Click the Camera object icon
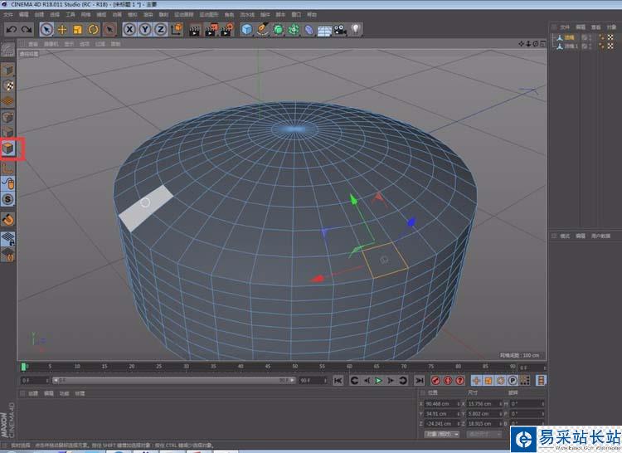Screen dimensions: 622x453 (x=340, y=30)
